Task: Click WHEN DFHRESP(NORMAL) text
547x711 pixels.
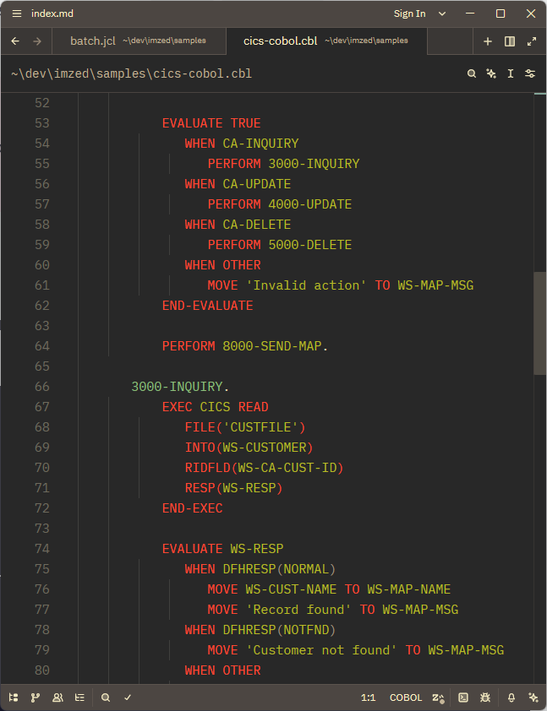Action: 260,569
